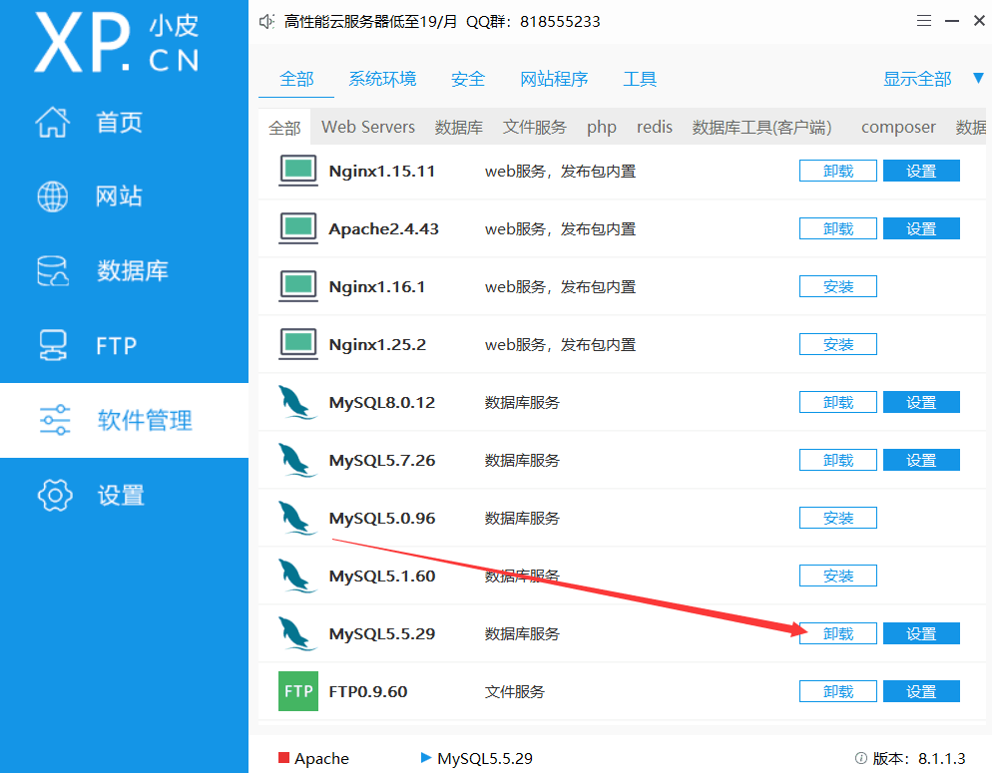The height and width of the screenshot is (773, 992).
Task: Open 设置 for MySQL8.0.12
Action: [x=921, y=402]
